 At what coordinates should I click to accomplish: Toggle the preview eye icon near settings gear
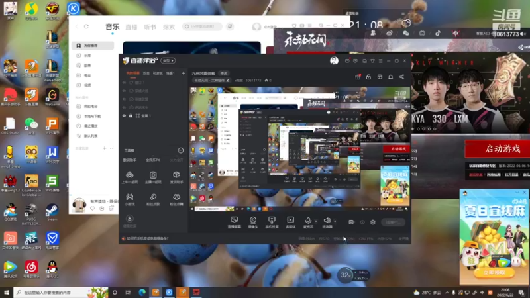pyautogui.click(x=362, y=222)
